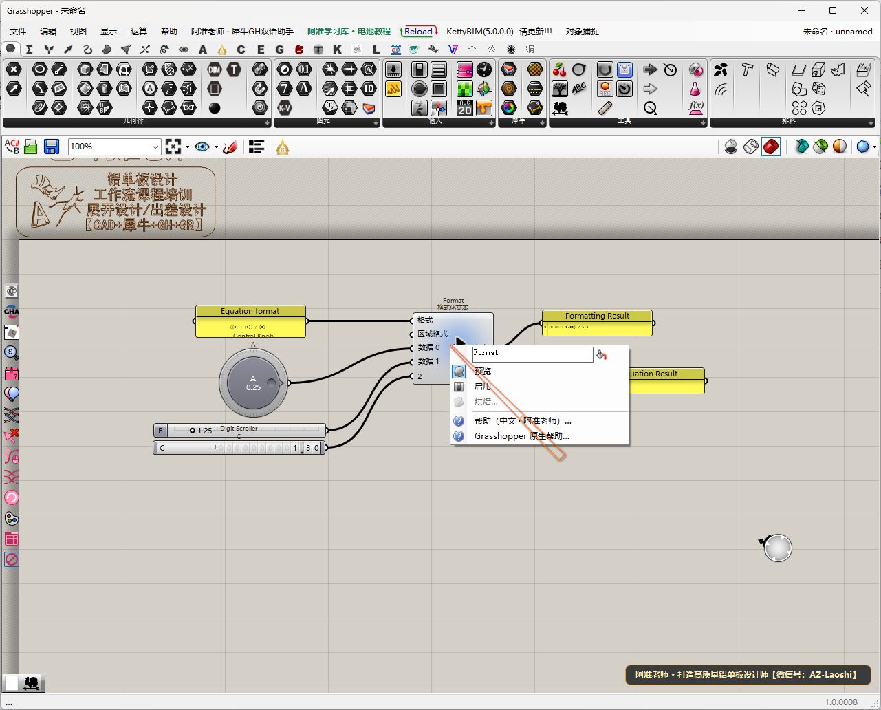Screen dimensions: 881x710
Task: Save document with blue floppy icon
Action: click(52, 147)
